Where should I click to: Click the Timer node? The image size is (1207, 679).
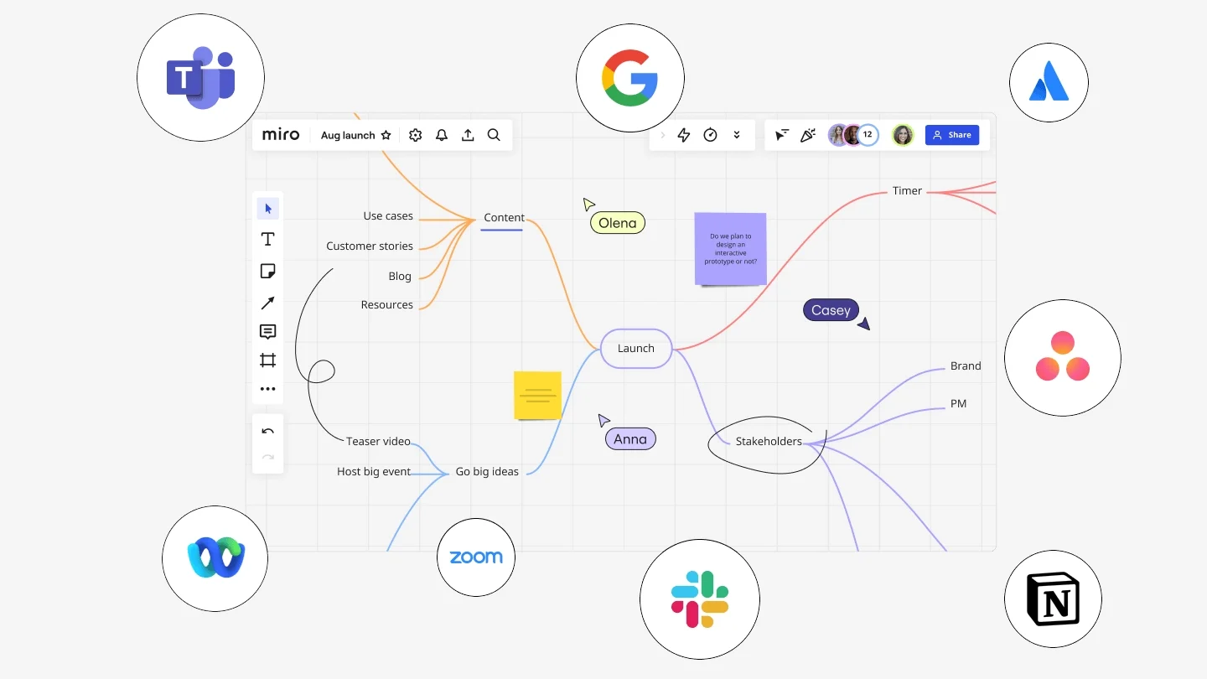(x=907, y=191)
